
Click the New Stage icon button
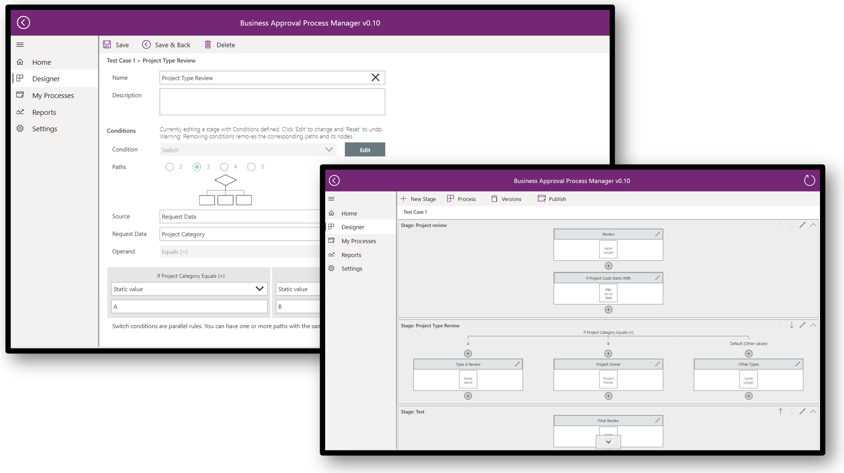(x=403, y=199)
